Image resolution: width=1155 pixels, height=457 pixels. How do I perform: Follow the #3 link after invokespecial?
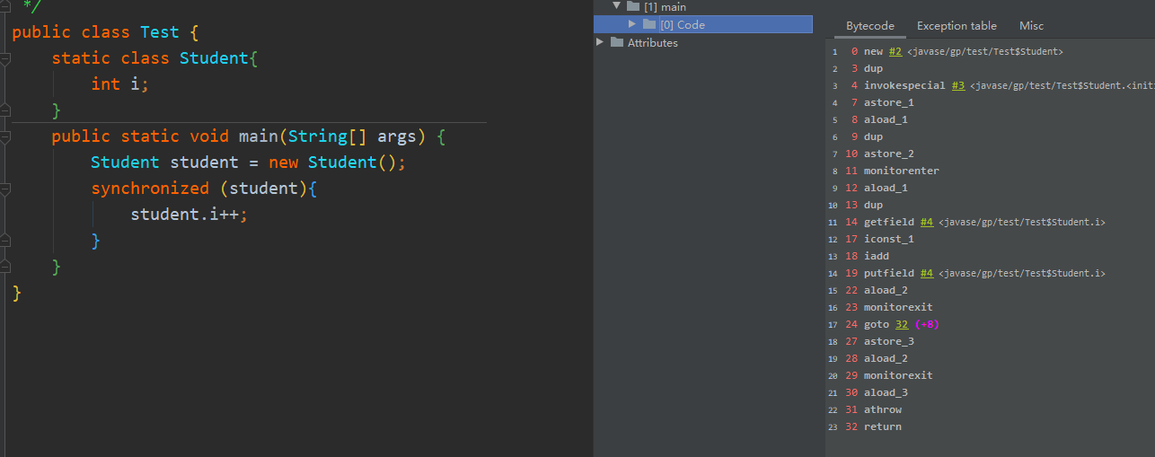pyautogui.click(x=958, y=86)
